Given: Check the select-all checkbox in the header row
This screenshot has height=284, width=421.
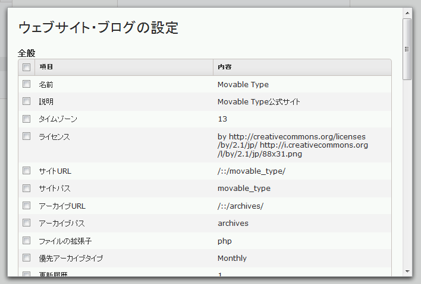Looking at the screenshot, I should (26, 67).
